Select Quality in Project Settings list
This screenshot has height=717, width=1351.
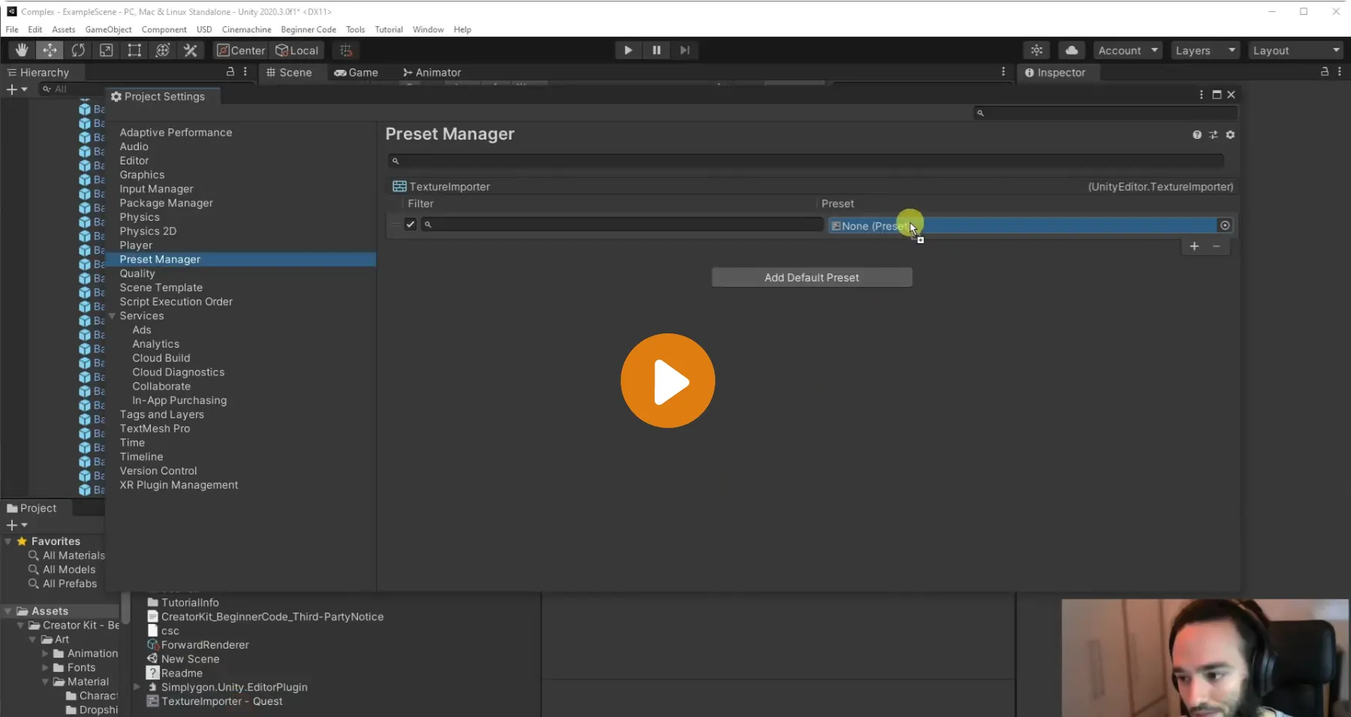click(137, 273)
